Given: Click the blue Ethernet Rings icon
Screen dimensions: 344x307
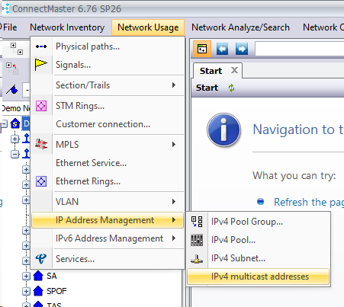Looking at the screenshot, I should click(x=41, y=181).
